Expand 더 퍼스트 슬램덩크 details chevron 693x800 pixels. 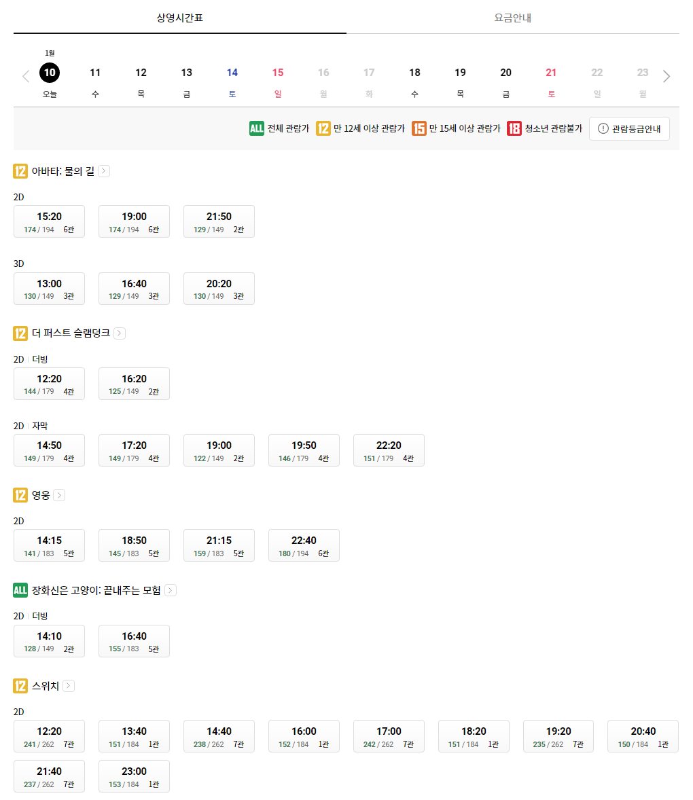(120, 333)
